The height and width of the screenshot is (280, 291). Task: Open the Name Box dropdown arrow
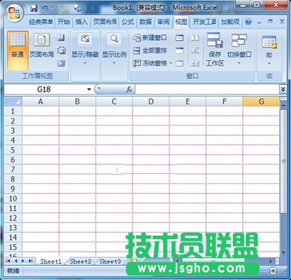point(89,89)
